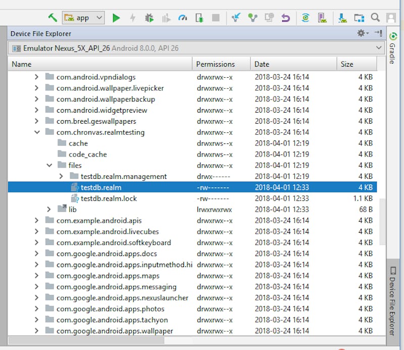404x350 pixels.
Task: Select the testdb.realm.lock file
Action: (x=109, y=198)
